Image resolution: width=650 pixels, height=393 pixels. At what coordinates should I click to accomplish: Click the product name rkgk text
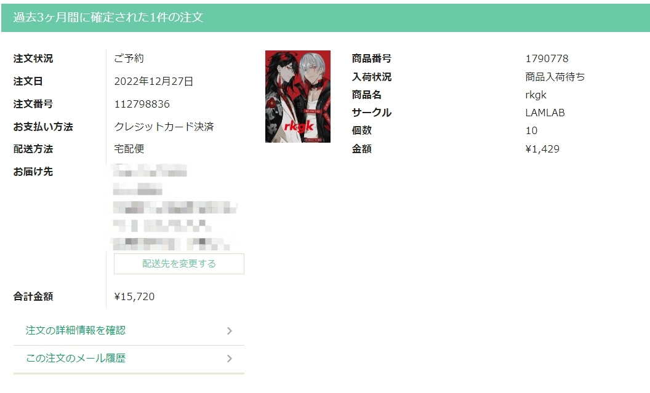pos(536,95)
